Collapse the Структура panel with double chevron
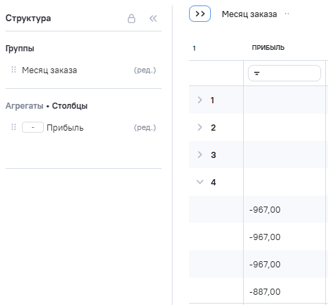328x305 pixels. click(153, 18)
